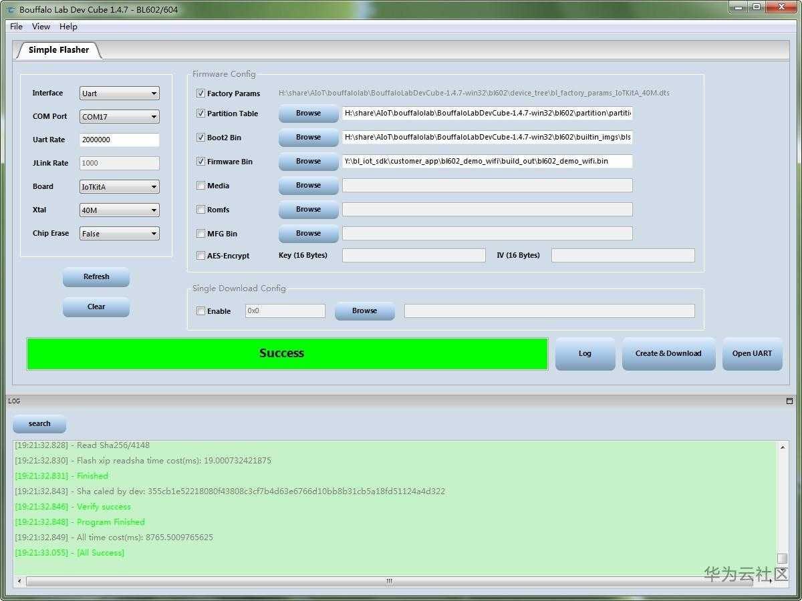Open the Board dropdown showing IoTKitA

120,187
